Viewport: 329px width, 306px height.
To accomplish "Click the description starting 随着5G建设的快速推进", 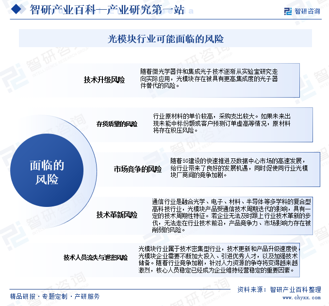I will click(239, 168).
